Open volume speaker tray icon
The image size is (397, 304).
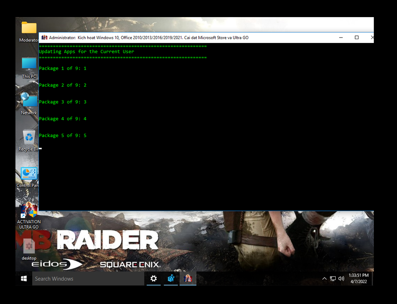[341, 279]
